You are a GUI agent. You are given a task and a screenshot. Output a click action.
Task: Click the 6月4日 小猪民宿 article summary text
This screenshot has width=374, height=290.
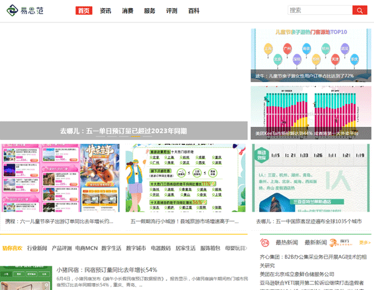click(x=152, y=282)
